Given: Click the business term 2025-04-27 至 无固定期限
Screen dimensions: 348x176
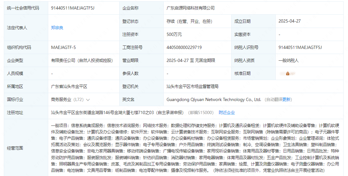Looking at the screenshot, I should [191, 60].
